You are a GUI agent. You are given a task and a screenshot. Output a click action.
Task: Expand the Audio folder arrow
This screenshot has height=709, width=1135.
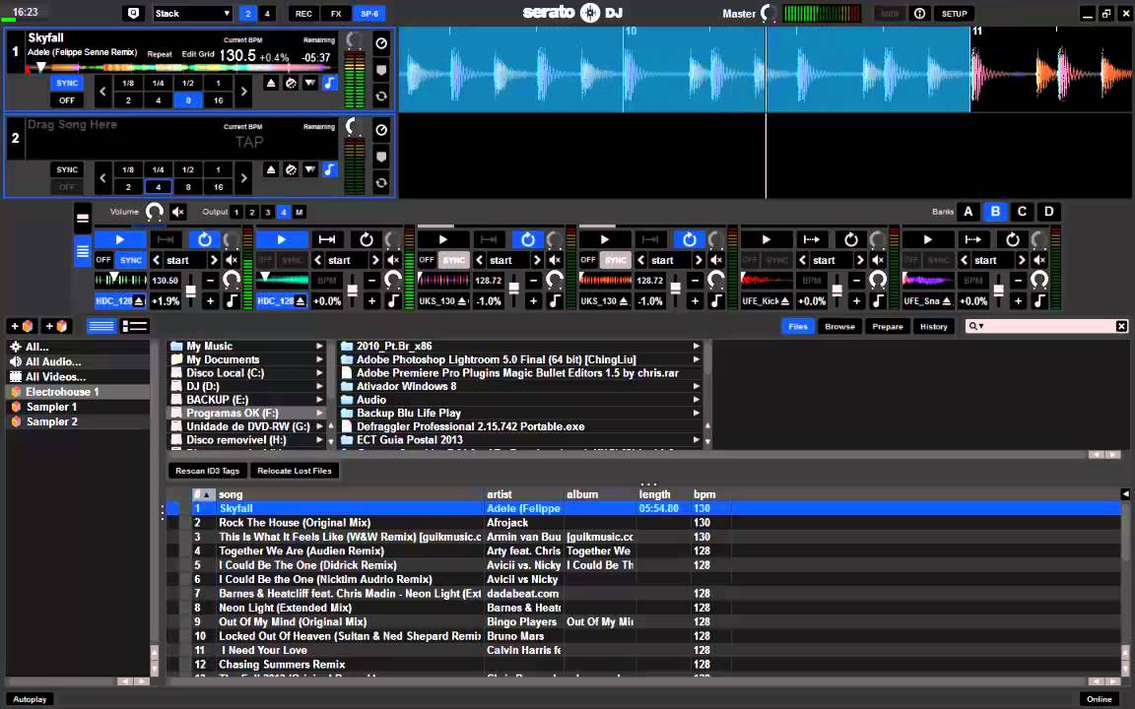(x=697, y=400)
